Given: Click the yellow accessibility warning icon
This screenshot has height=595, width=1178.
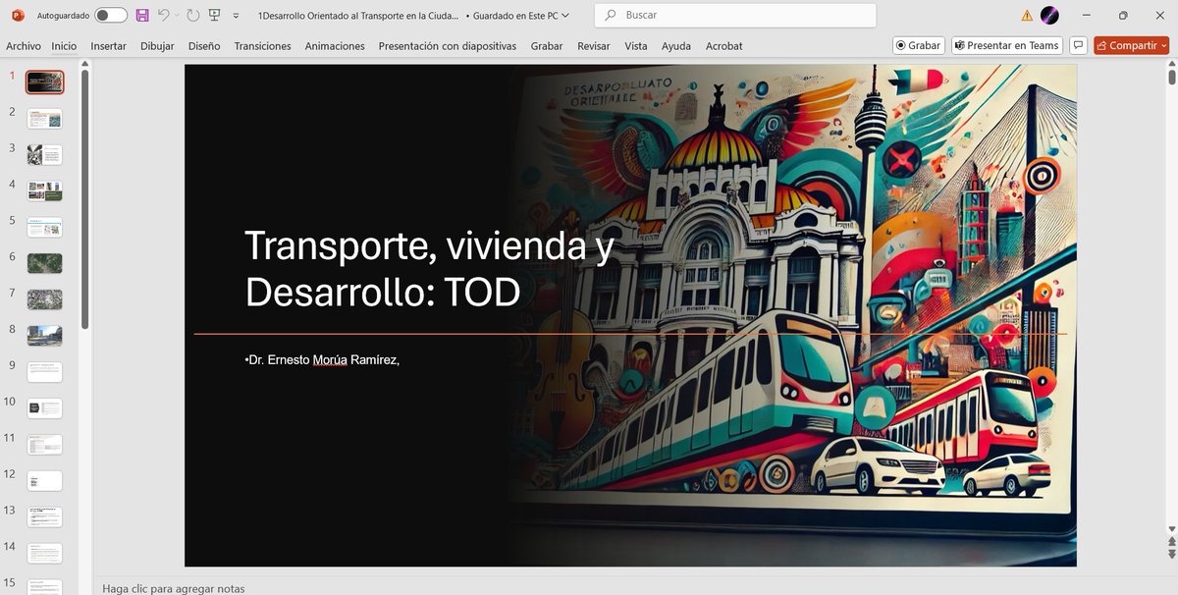Looking at the screenshot, I should tap(1028, 15).
